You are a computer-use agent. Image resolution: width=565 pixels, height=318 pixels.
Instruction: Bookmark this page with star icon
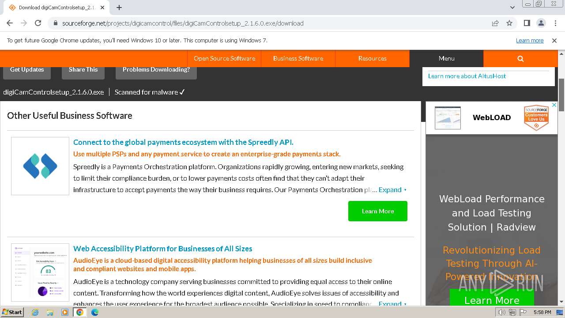point(509,23)
